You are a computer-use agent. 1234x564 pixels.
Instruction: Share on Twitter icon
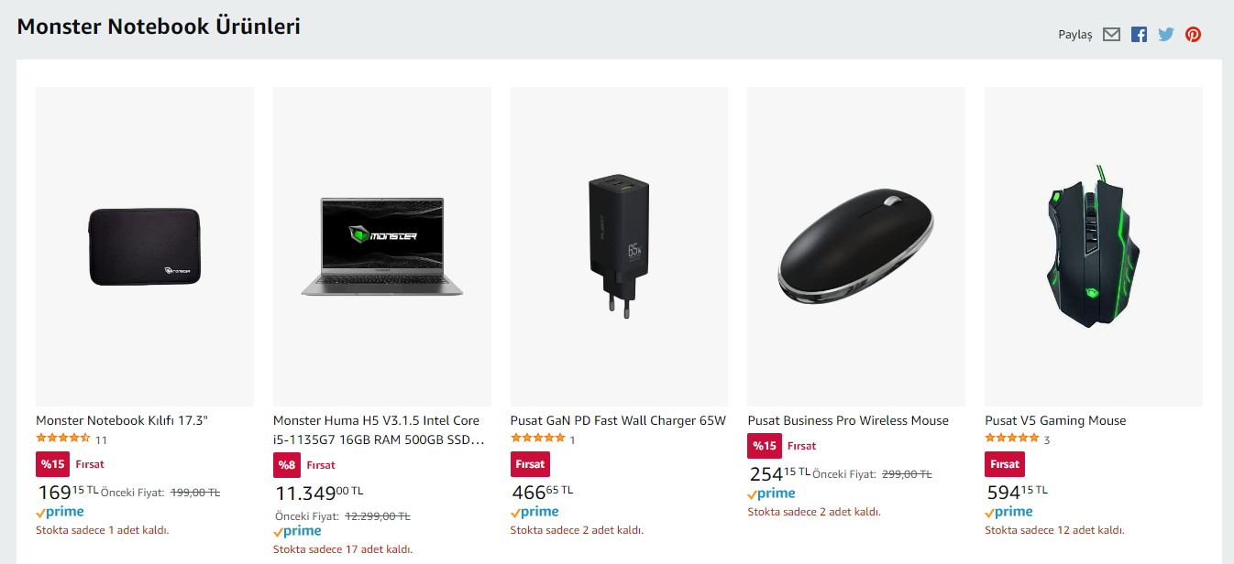click(x=1165, y=35)
